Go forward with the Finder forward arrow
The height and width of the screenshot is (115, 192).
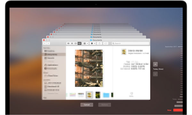48,44
